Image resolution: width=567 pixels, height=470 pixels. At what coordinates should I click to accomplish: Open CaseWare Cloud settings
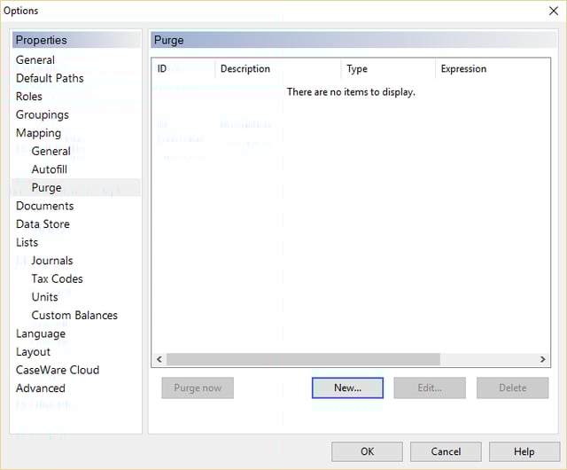pyautogui.click(x=58, y=370)
